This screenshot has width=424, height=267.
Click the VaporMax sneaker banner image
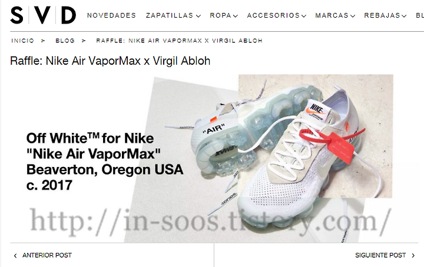pyautogui.click(x=214, y=158)
